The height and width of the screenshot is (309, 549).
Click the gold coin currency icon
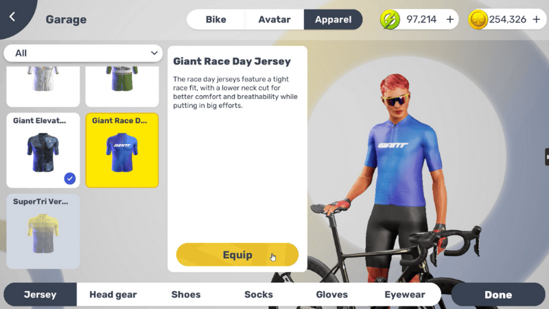click(x=478, y=20)
